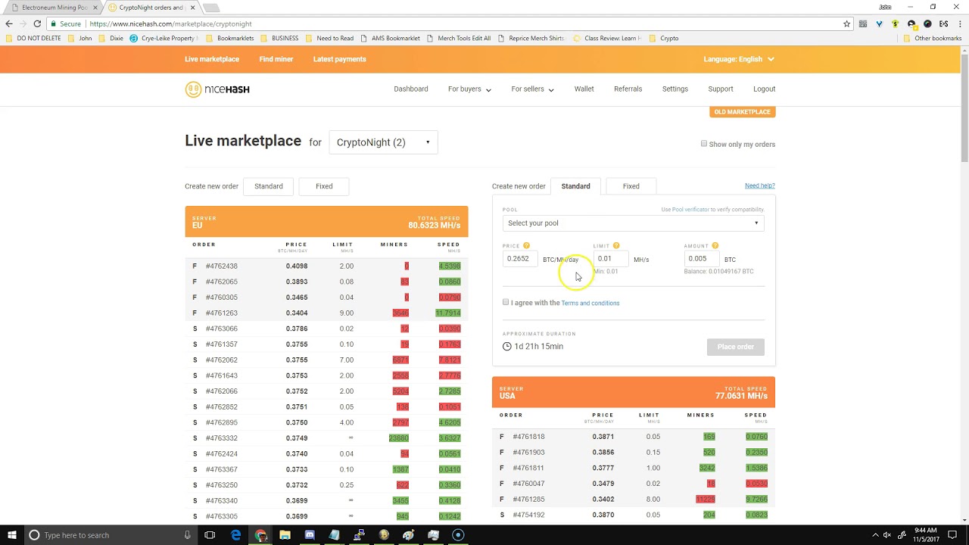
Task: Open Dashboard page
Action: coord(411,89)
